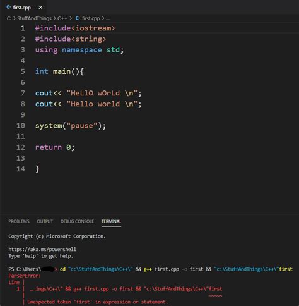The image size is (299, 306).
Task: Close the first.cpp editor tab
Action: [x=40, y=8]
